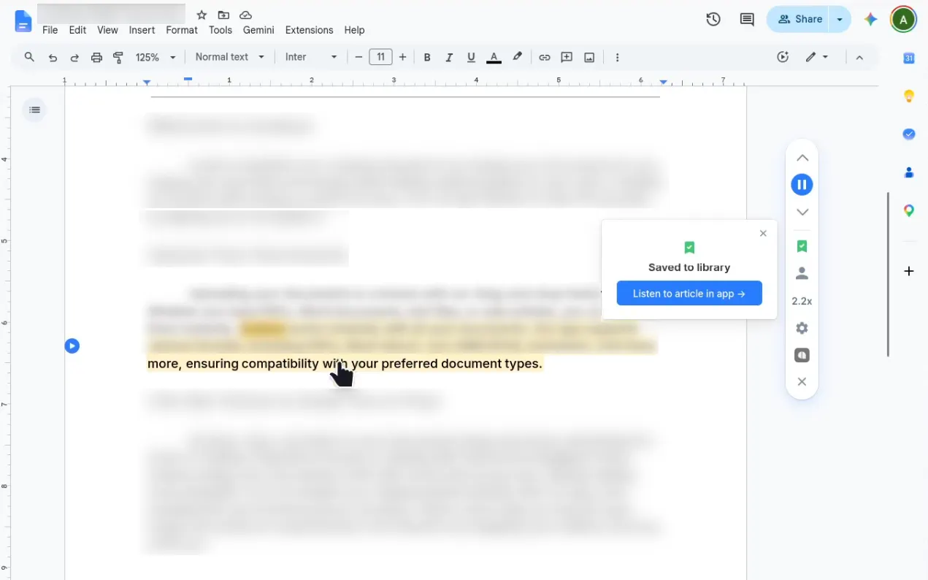The width and height of the screenshot is (928, 580).
Task: Decrease font size
Action: pyautogui.click(x=358, y=57)
